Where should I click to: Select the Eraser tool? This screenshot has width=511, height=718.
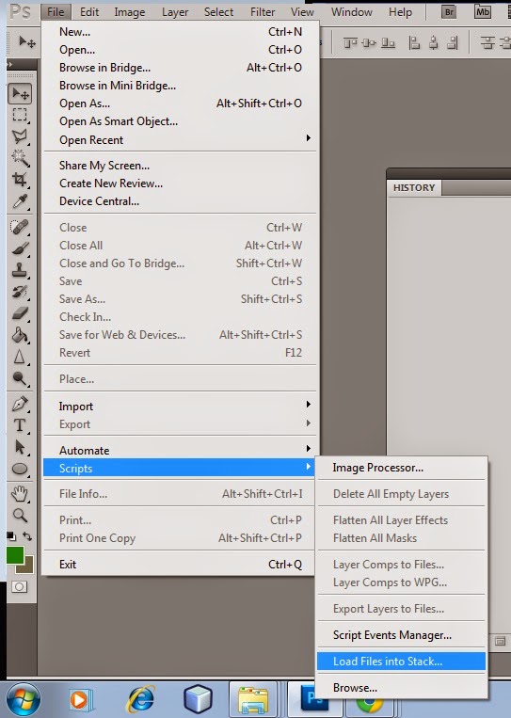click(x=20, y=312)
